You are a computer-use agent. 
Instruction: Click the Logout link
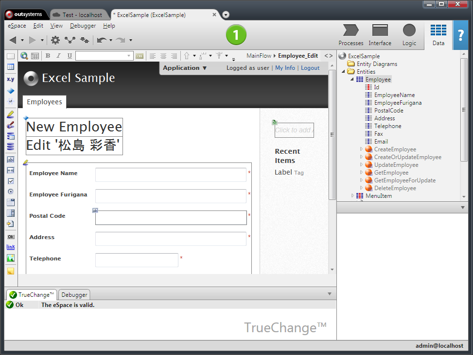(x=310, y=68)
